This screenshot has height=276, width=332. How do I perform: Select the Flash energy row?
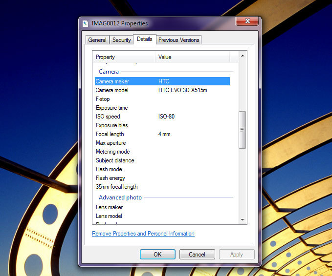tap(162, 178)
